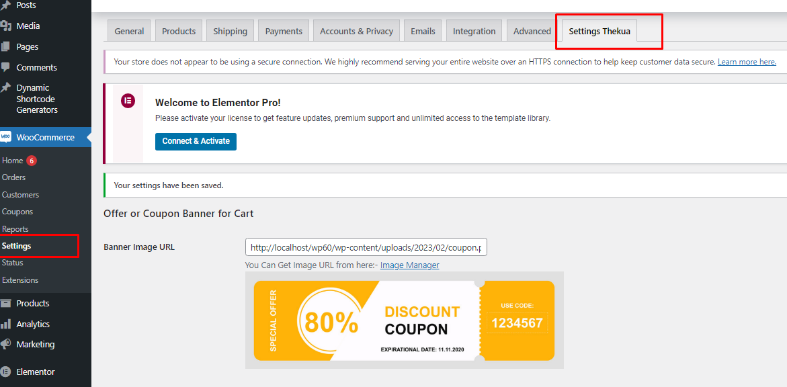Click the Pages icon in sidebar
787x387 pixels.
5,46
